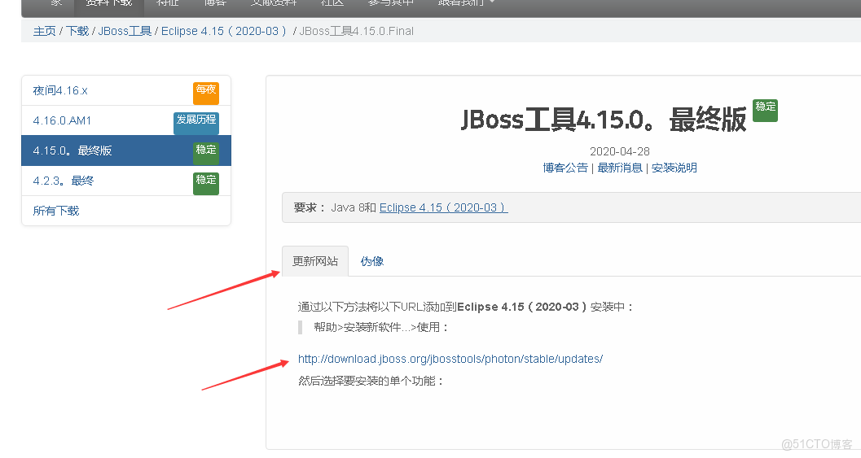Click text 帮助>安装新软件...>使用：
This screenshot has width=861, height=458.
[382, 328]
